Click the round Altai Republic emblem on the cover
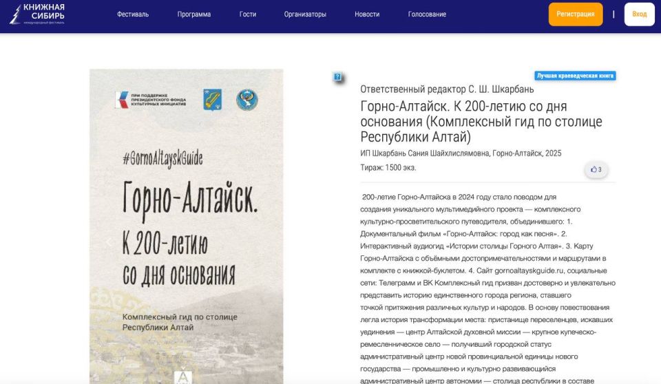 coord(247,100)
